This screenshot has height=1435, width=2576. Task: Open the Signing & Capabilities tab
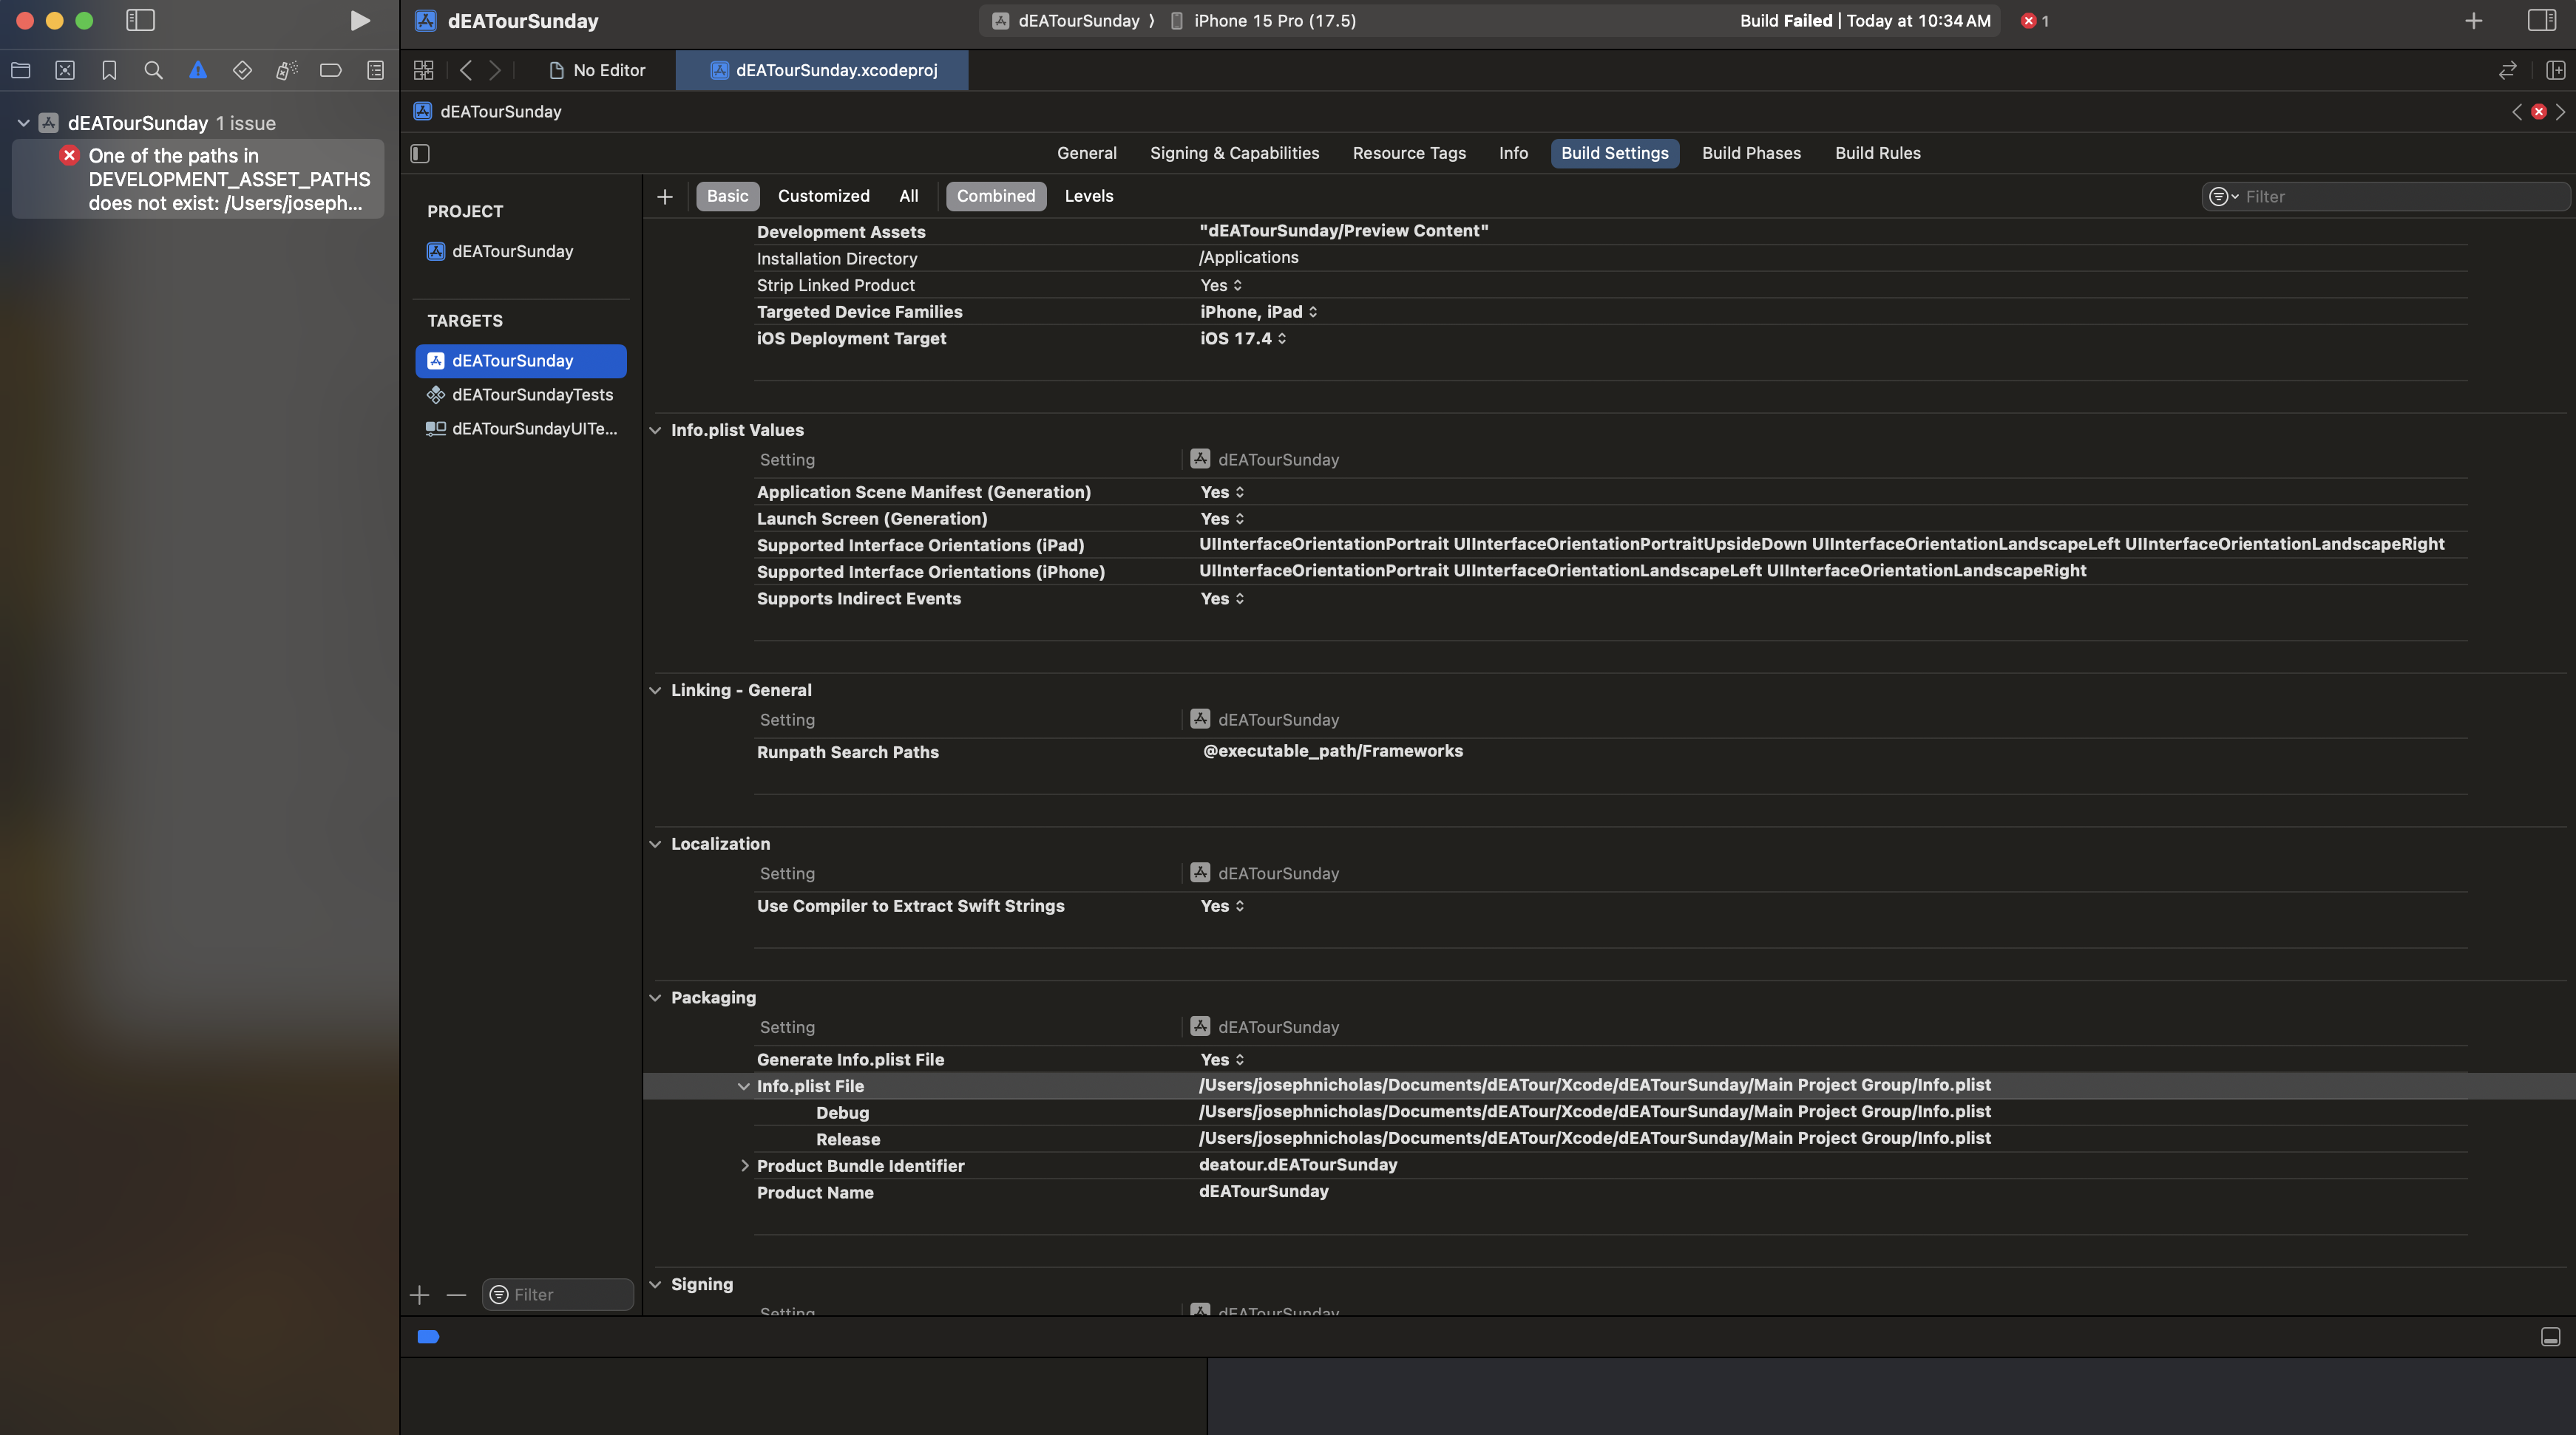tap(1234, 153)
